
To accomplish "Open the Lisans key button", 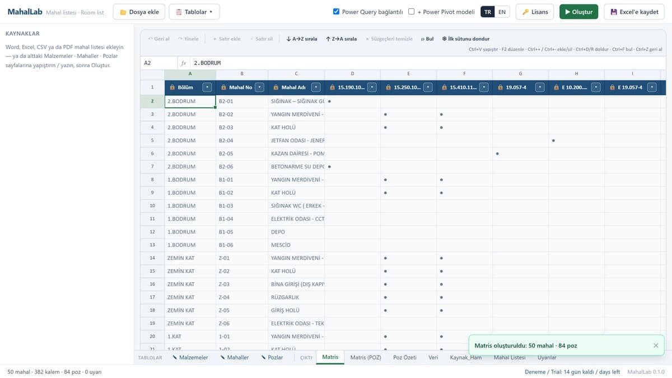I will [x=535, y=12].
